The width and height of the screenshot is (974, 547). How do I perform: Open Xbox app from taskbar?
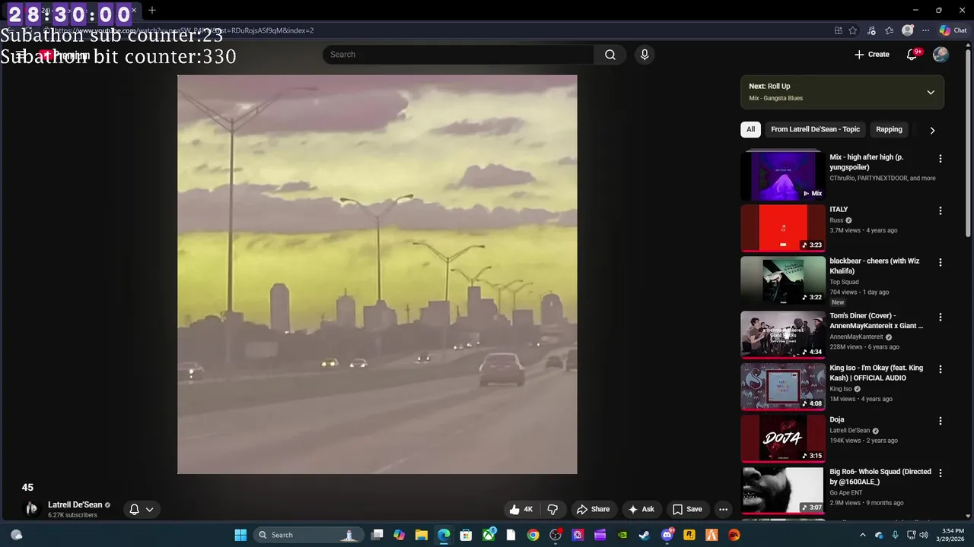tap(489, 535)
